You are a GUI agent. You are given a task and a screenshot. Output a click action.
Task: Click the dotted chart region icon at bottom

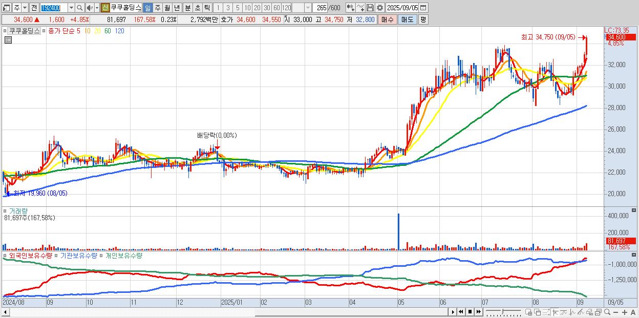(546, 312)
